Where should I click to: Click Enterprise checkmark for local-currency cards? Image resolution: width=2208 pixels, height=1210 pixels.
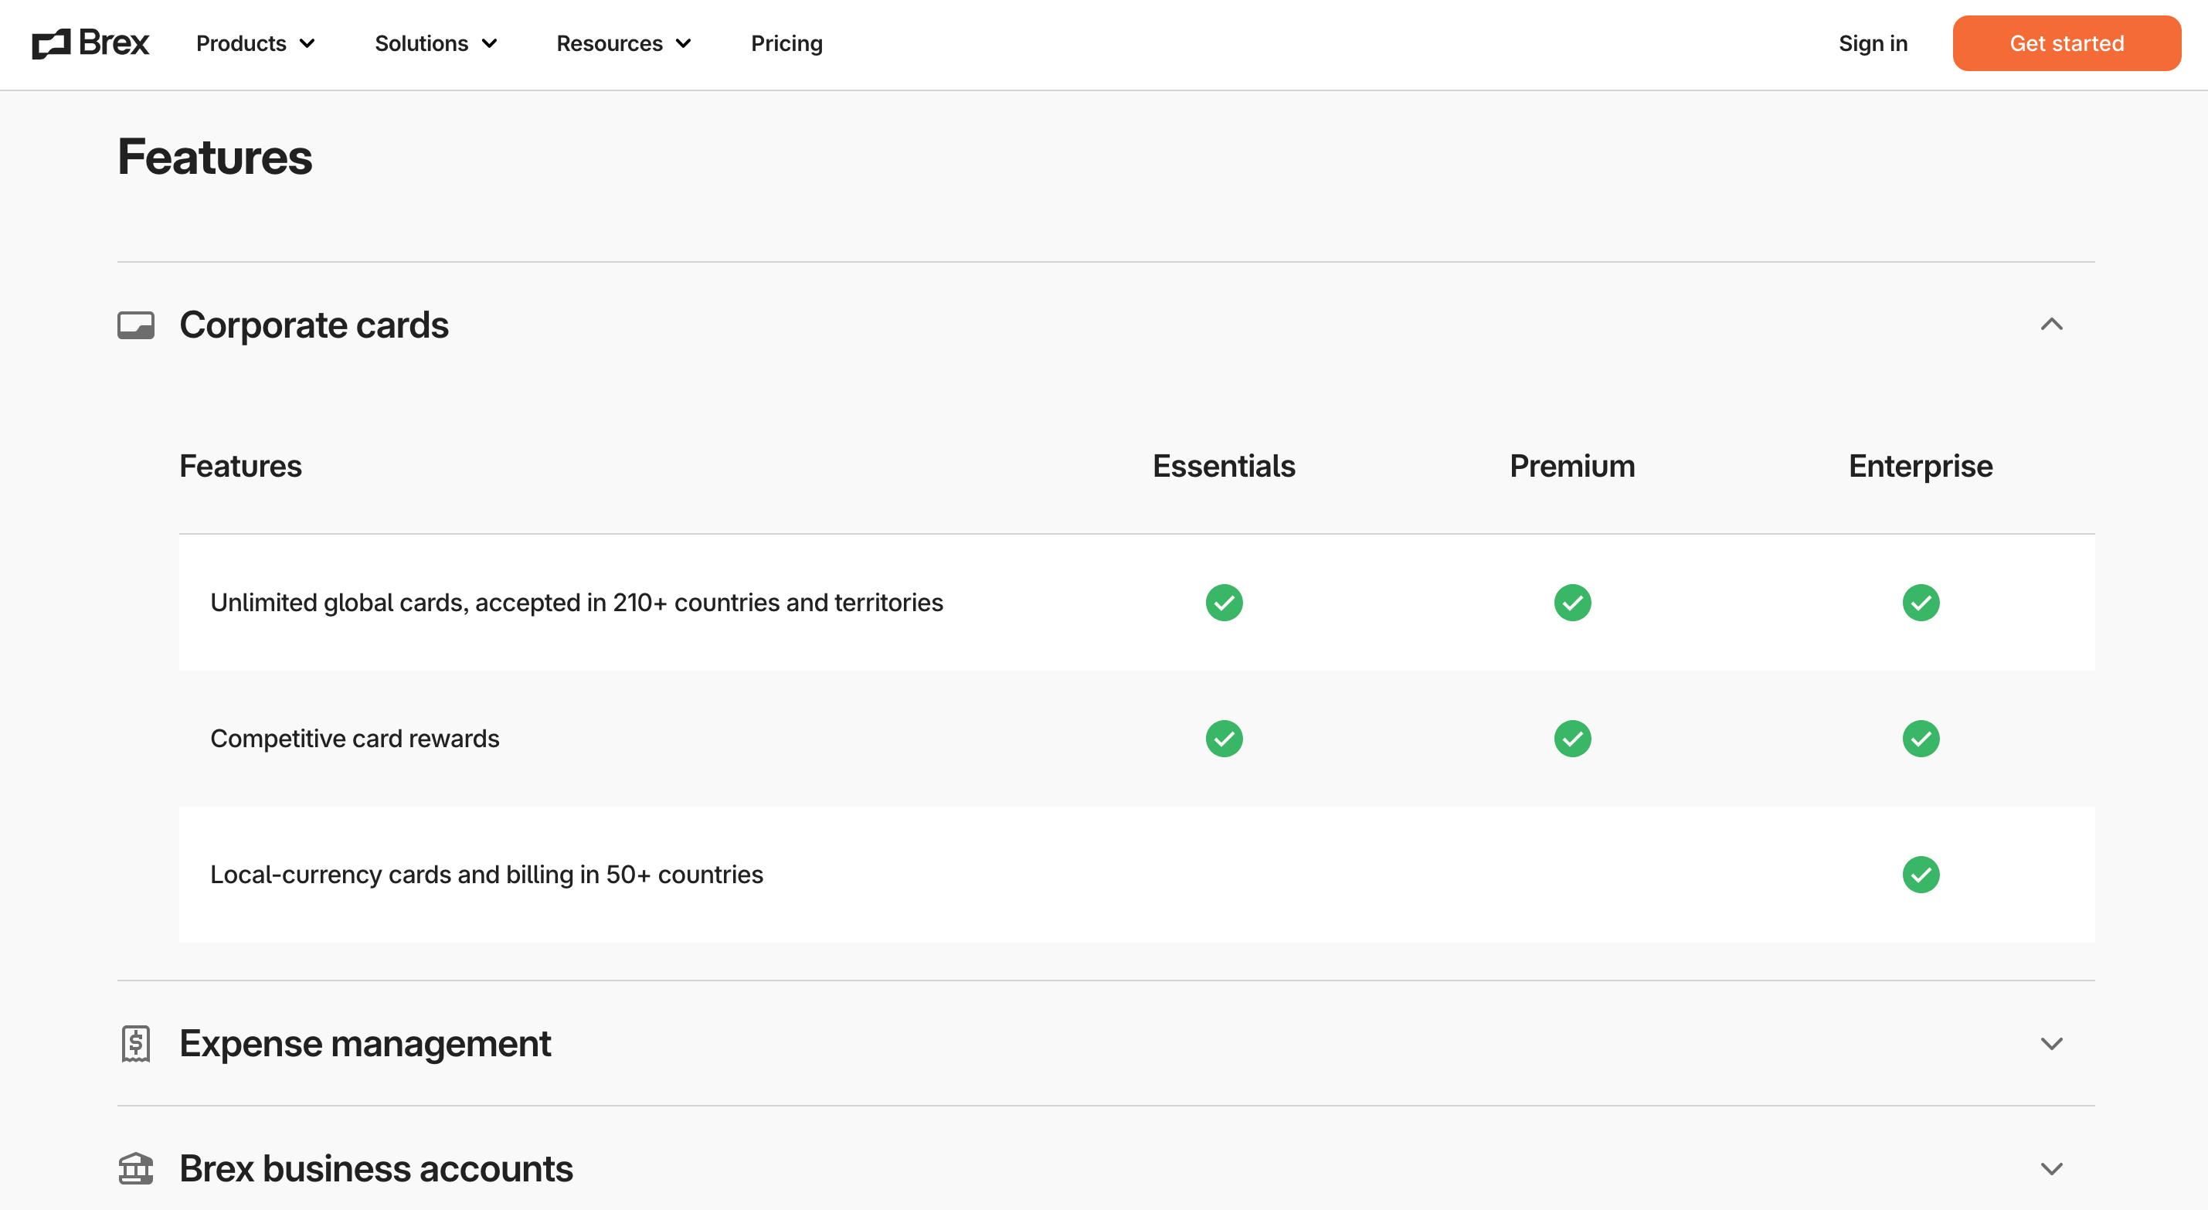click(1921, 875)
